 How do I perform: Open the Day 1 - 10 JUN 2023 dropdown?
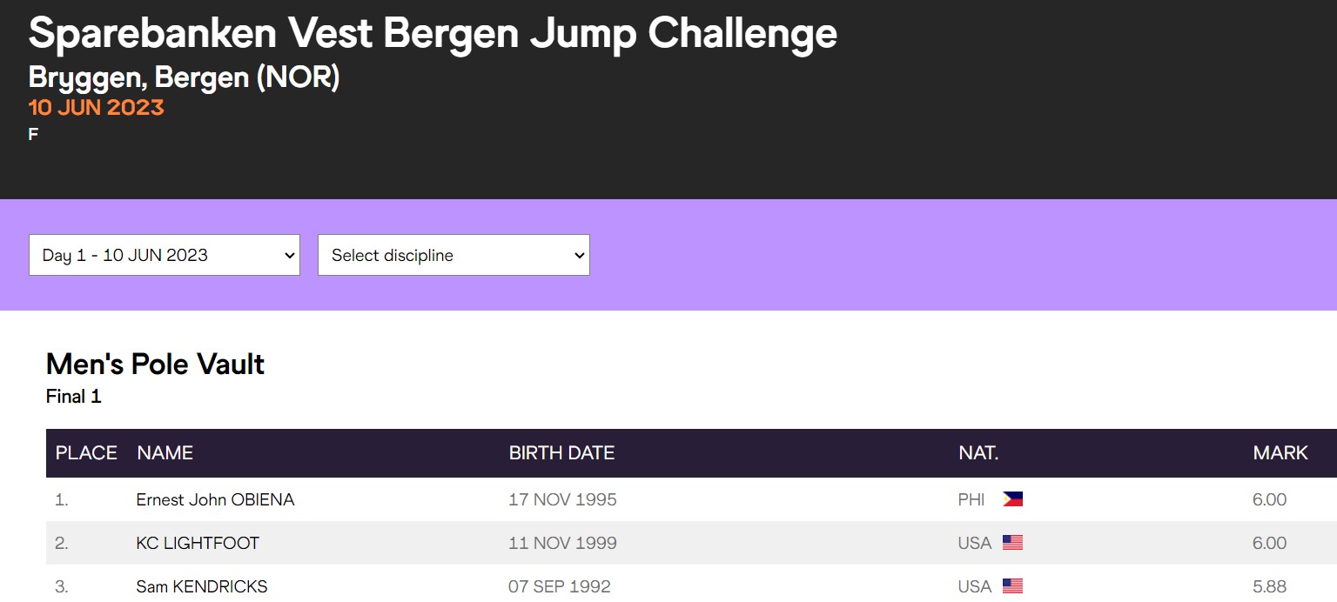click(x=165, y=255)
